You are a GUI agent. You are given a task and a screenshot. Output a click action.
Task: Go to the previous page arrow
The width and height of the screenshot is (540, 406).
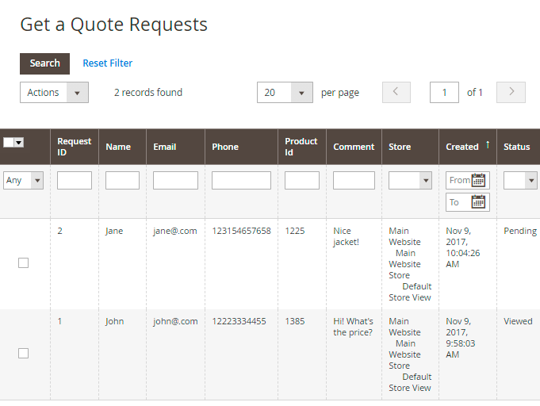tap(396, 92)
